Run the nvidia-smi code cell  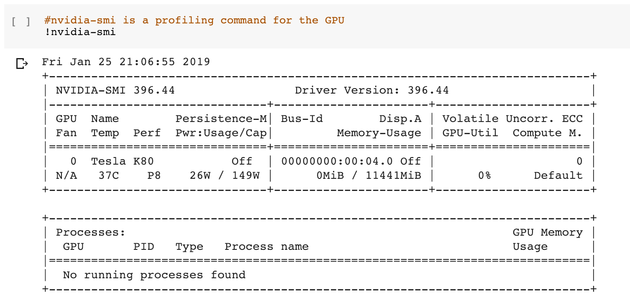point(20,22)
